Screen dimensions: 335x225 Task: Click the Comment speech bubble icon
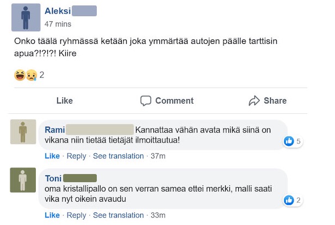pyautogui.click(x=145, y=100)
